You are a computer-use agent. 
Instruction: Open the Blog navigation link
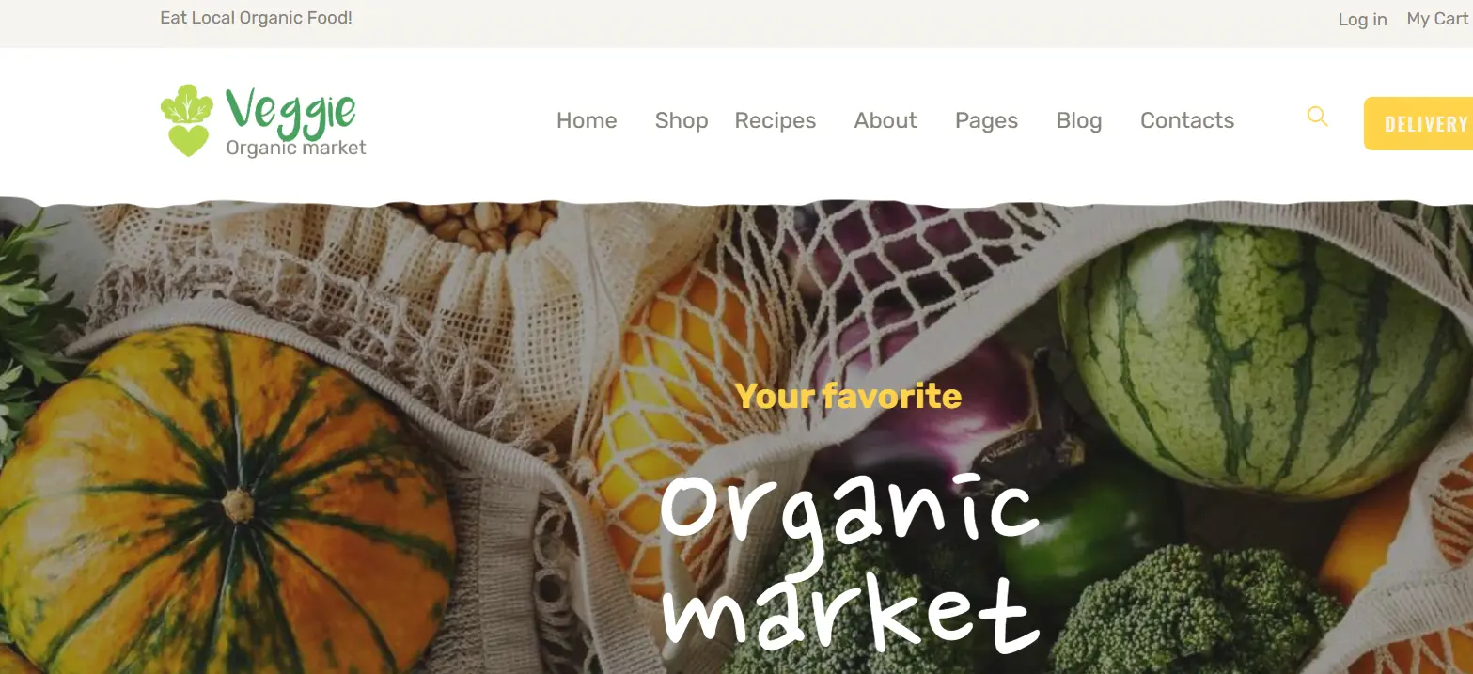[x=1079, y=120]
